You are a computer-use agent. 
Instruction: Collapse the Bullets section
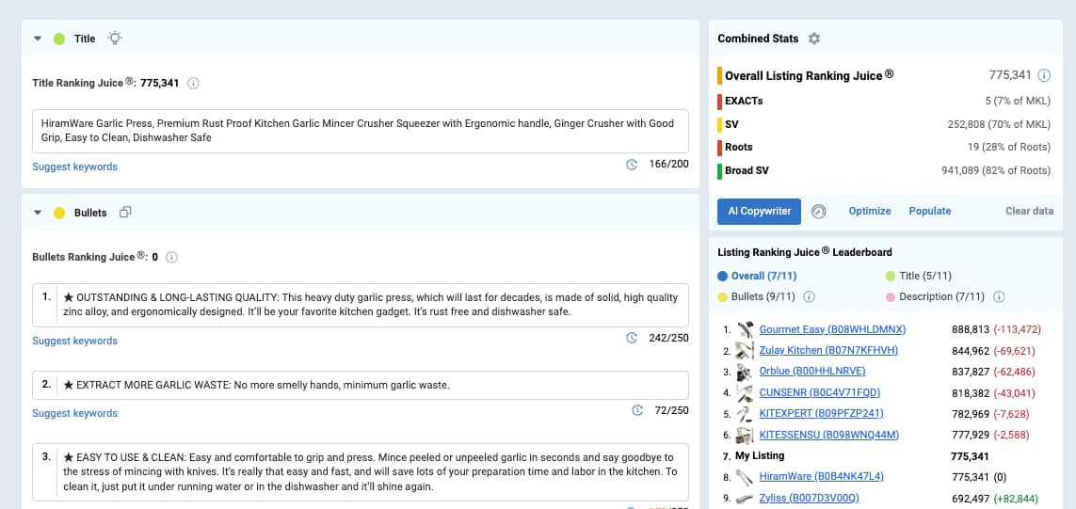(x=39, y=213)
